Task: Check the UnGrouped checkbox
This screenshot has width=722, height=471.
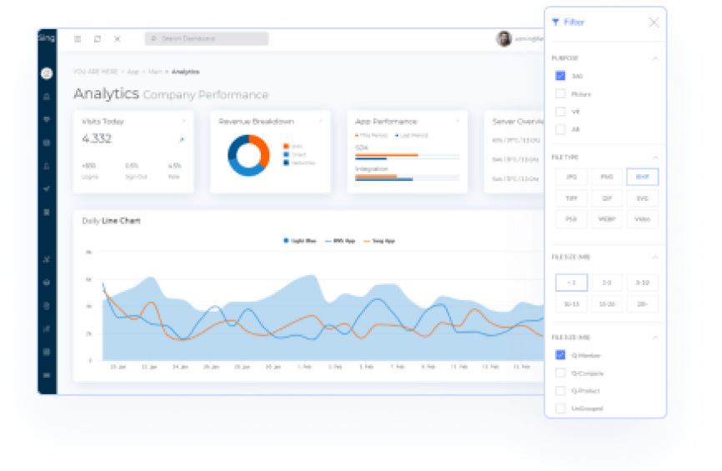Action: [560, 408]
